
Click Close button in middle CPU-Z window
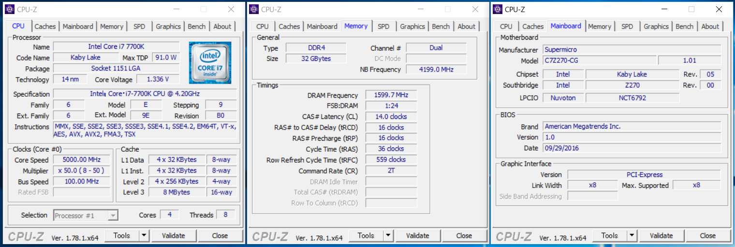pyautogui.click(x=464, y=236)
